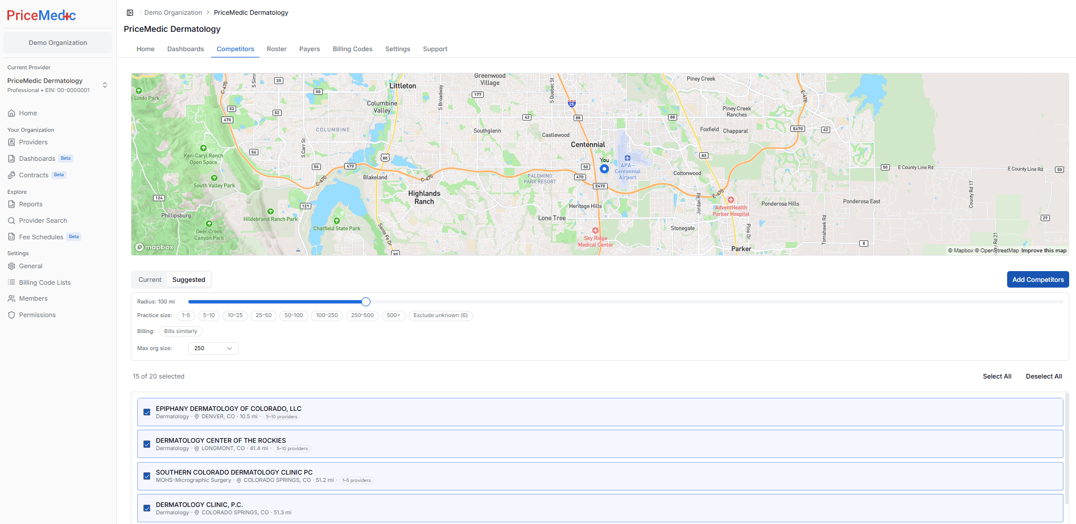
Task: Click Select All
Action: 997,376
